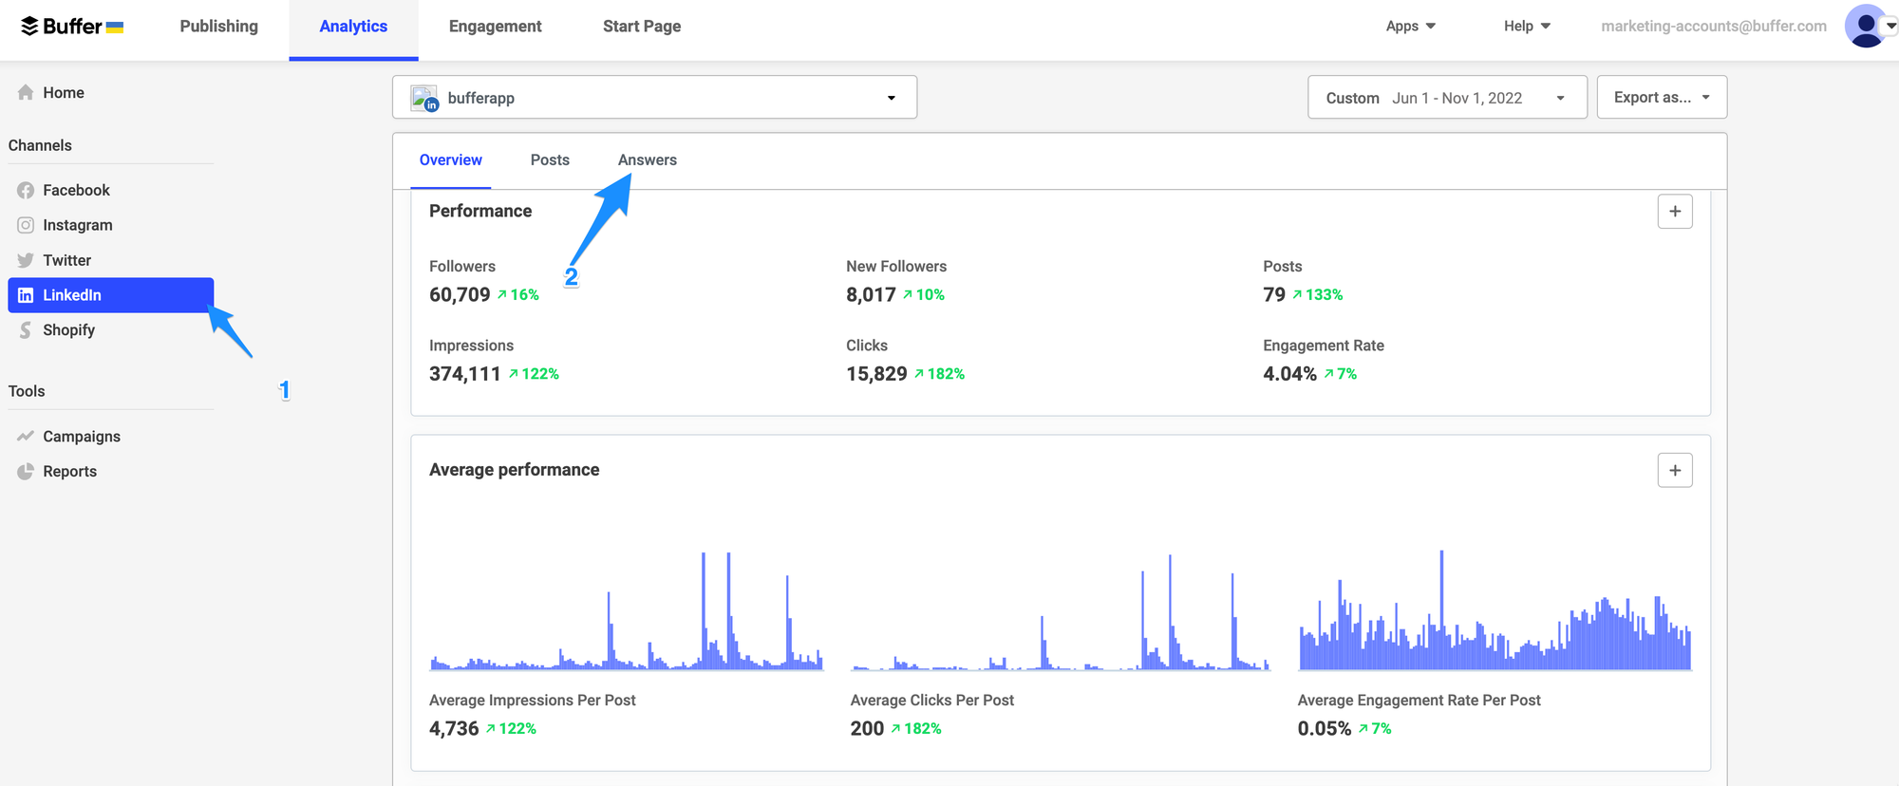The image size is (1899, 786).
Task: Click the Campaigns chart icon
Action: (x=26, y=436)
